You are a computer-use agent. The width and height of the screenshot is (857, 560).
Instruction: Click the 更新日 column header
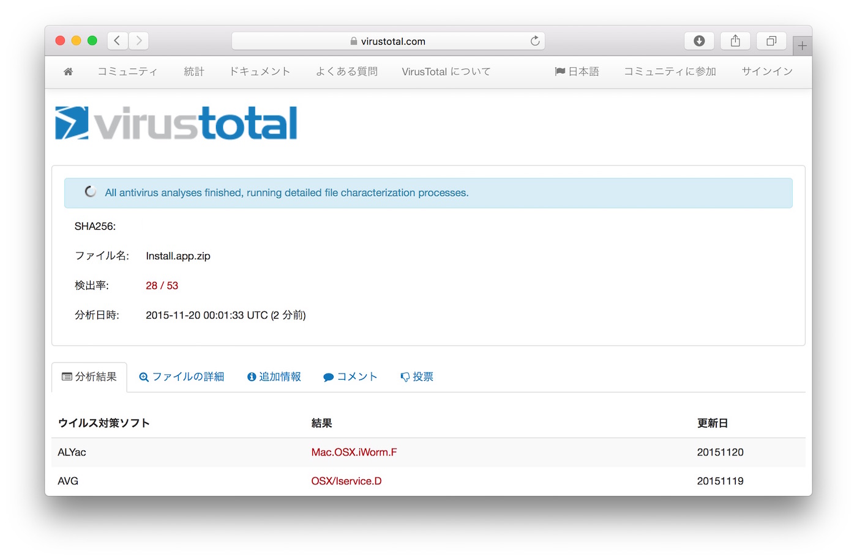tap(713, 423)
